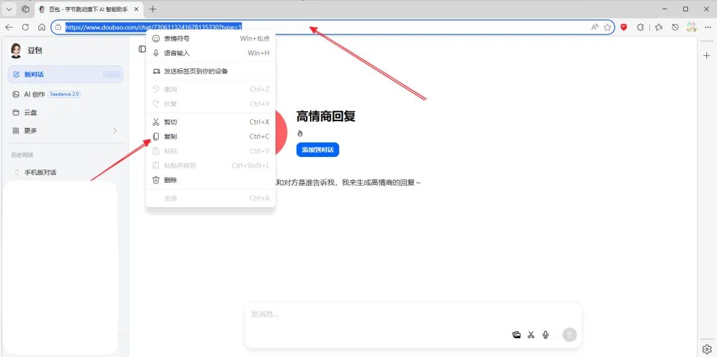This screenshot has width=717, height=357.
Task: Open sidebar settings gear at bottom right
Action: click(x=706, y=349)
